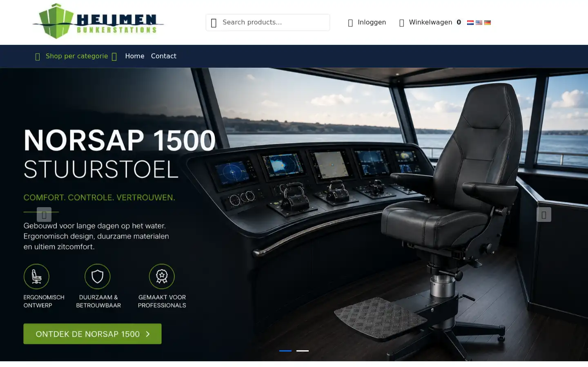Show the next slide with right arrow
Image resolution: width=588 pixels, height=367 pixels.
point(544,214)
